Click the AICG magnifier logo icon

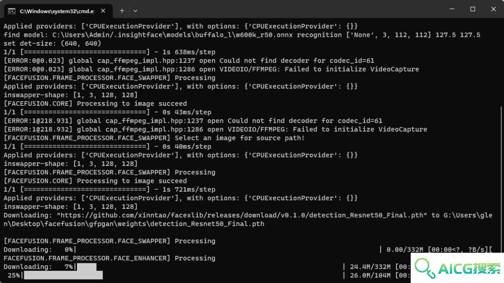425,268
